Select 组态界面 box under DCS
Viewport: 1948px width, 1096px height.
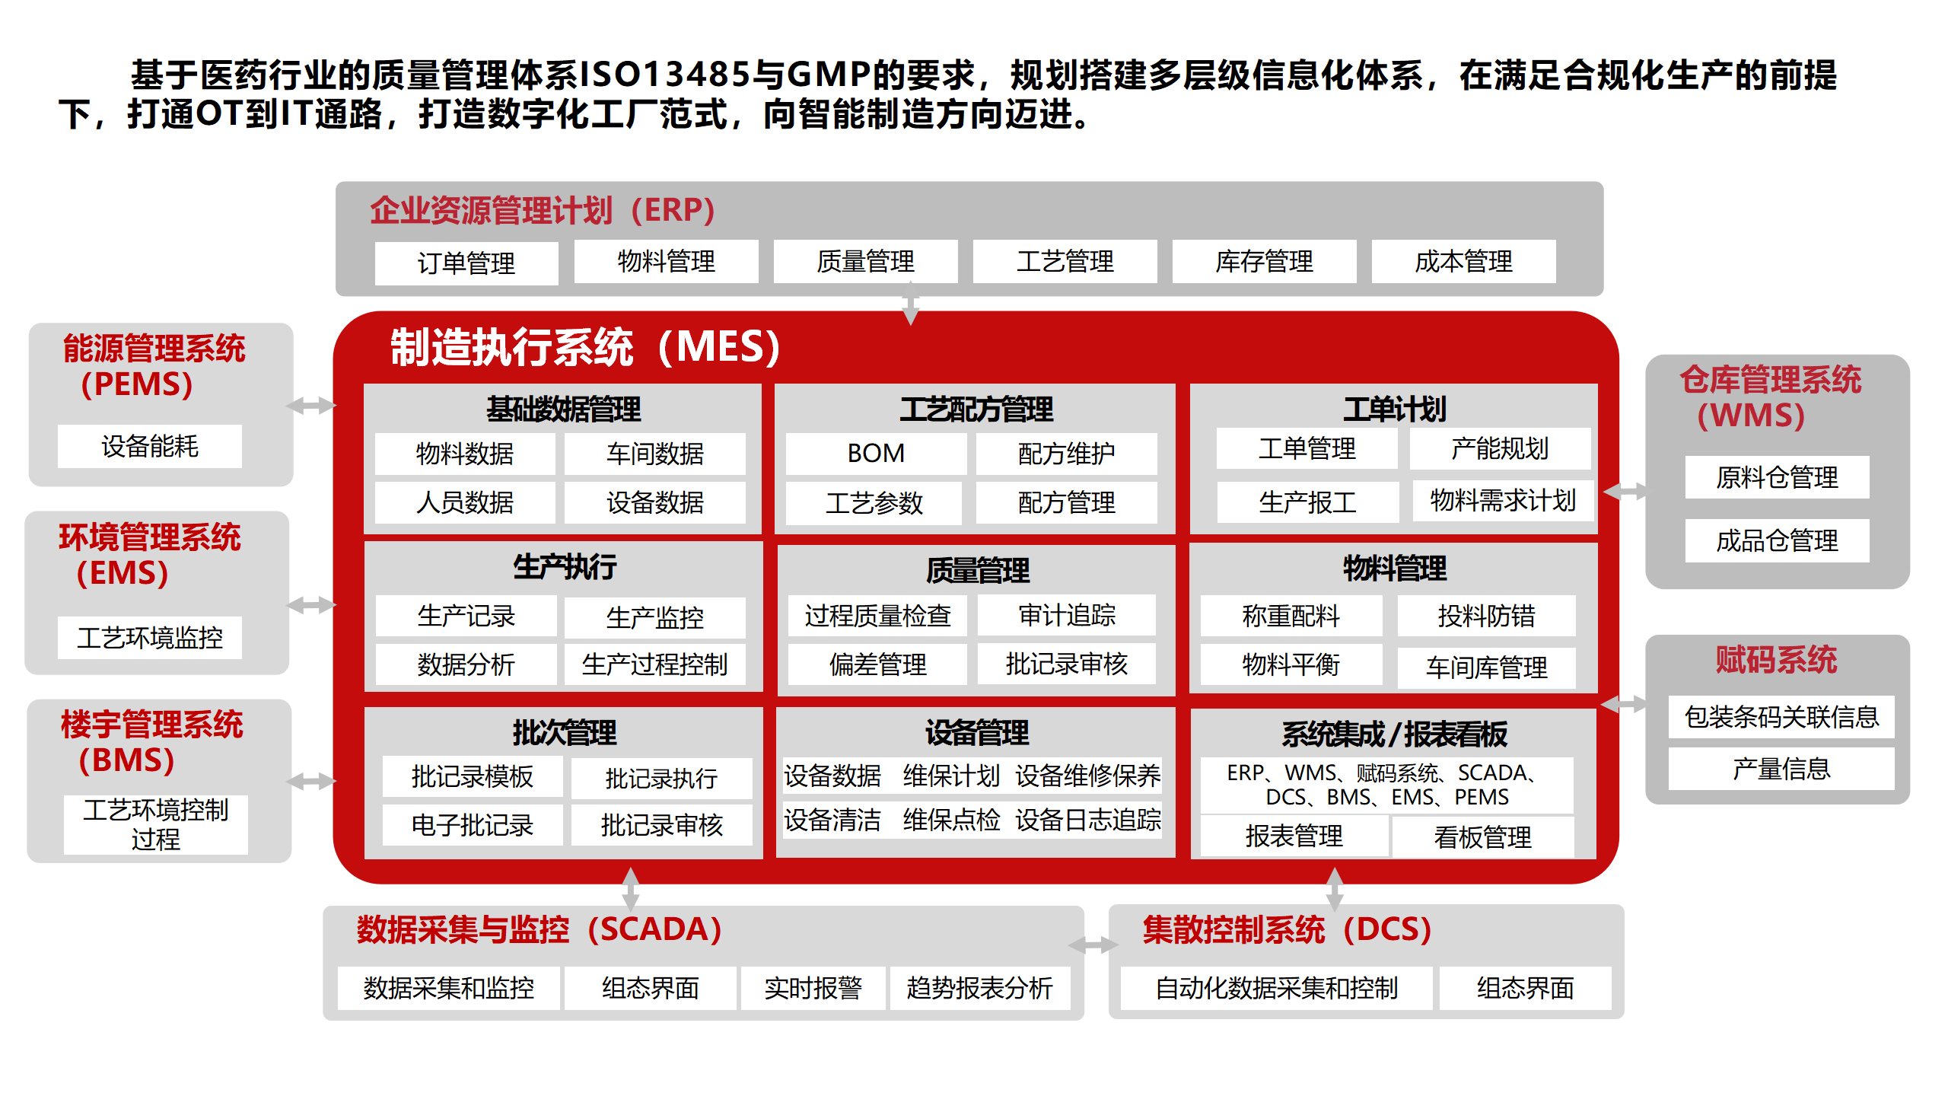1526,988
